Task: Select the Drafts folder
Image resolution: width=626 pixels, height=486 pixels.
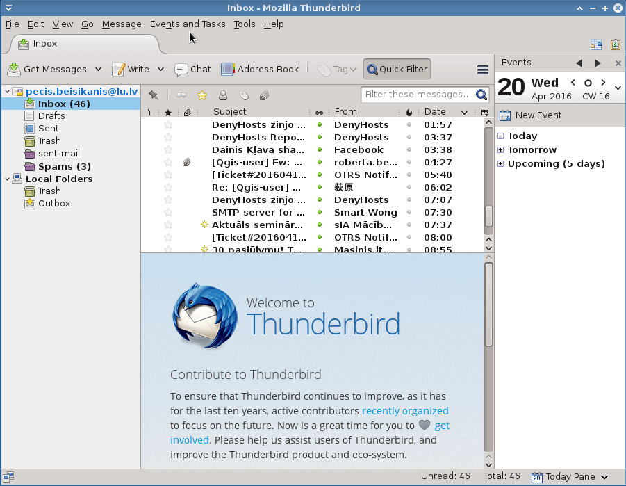Action: click(x=51, y=116)
